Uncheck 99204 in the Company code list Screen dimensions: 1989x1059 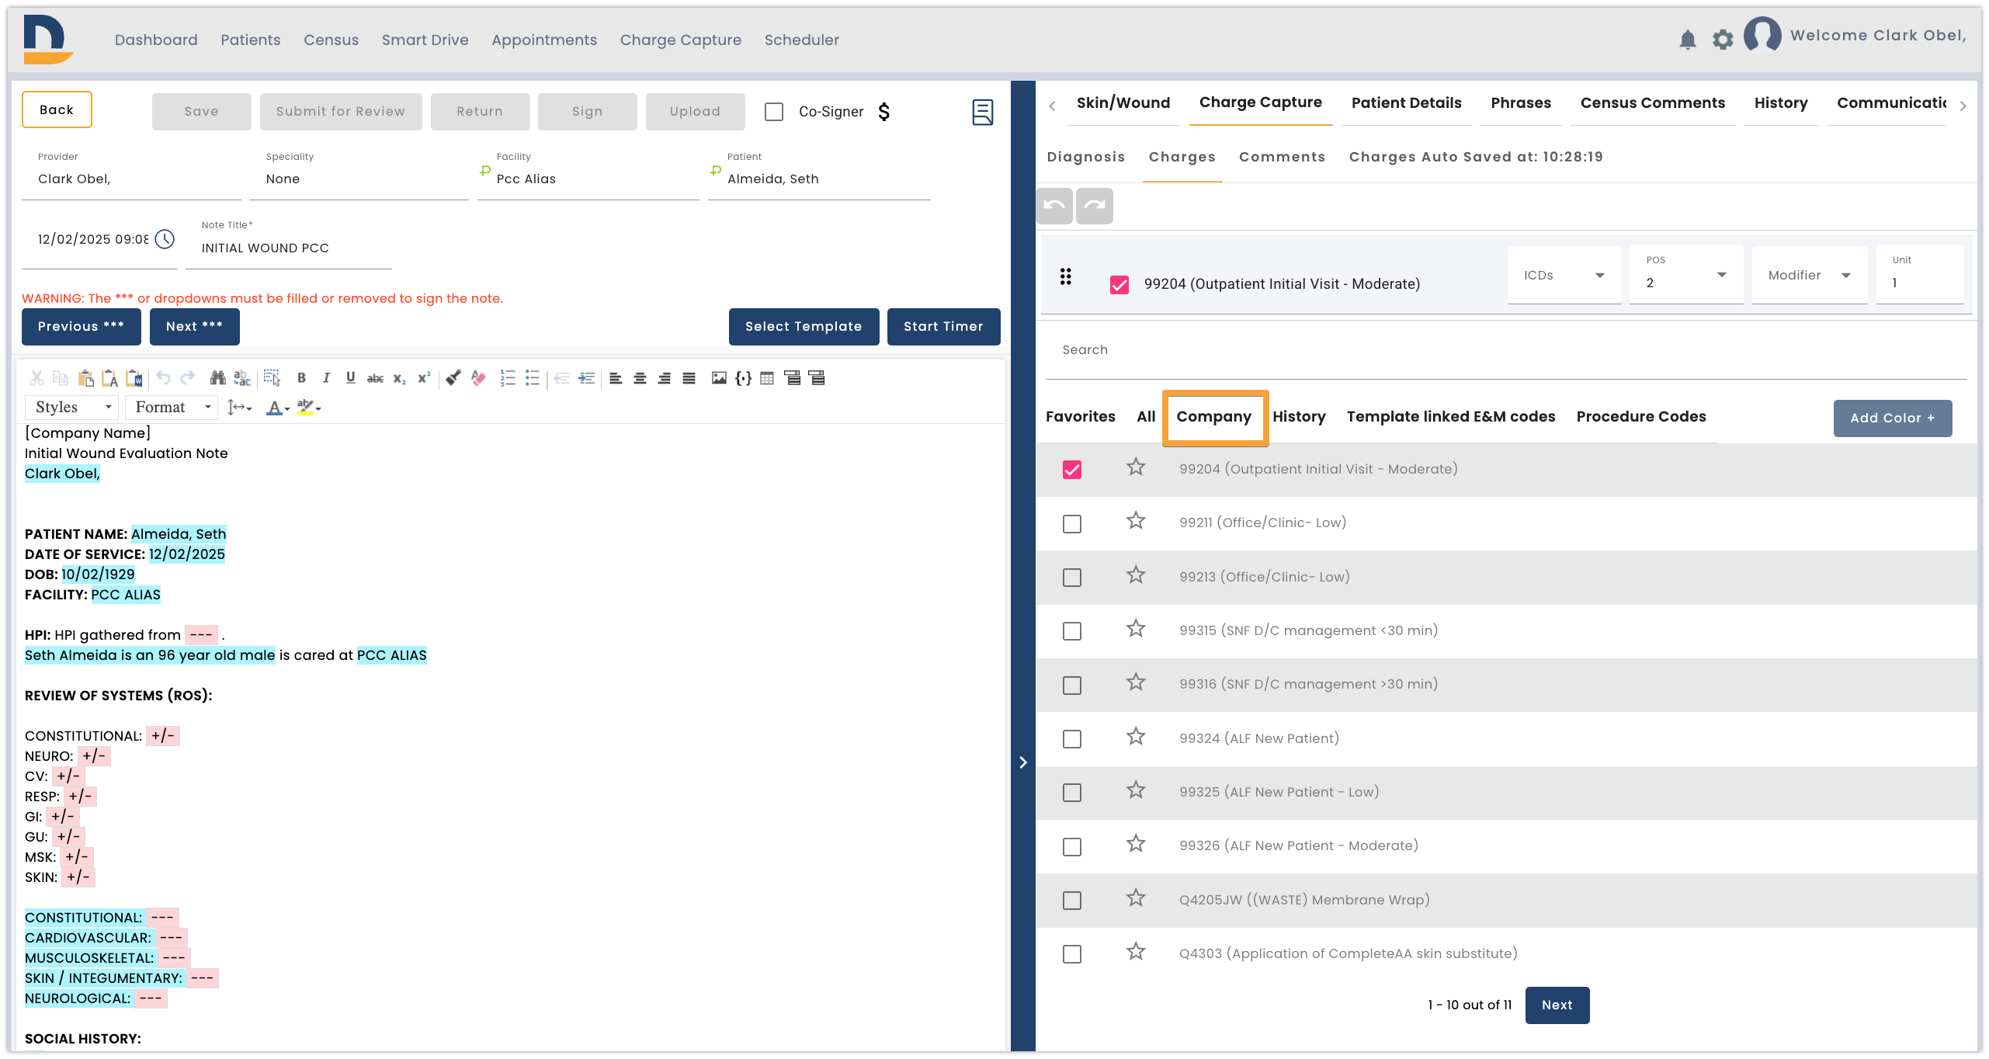pyautogui.click(x=1072, y=470)
